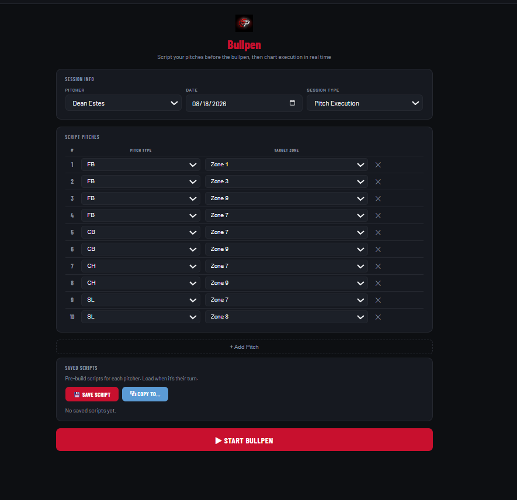Open pitch 3 pitch type dropdown
517x500 pixels.
(140, 198)
